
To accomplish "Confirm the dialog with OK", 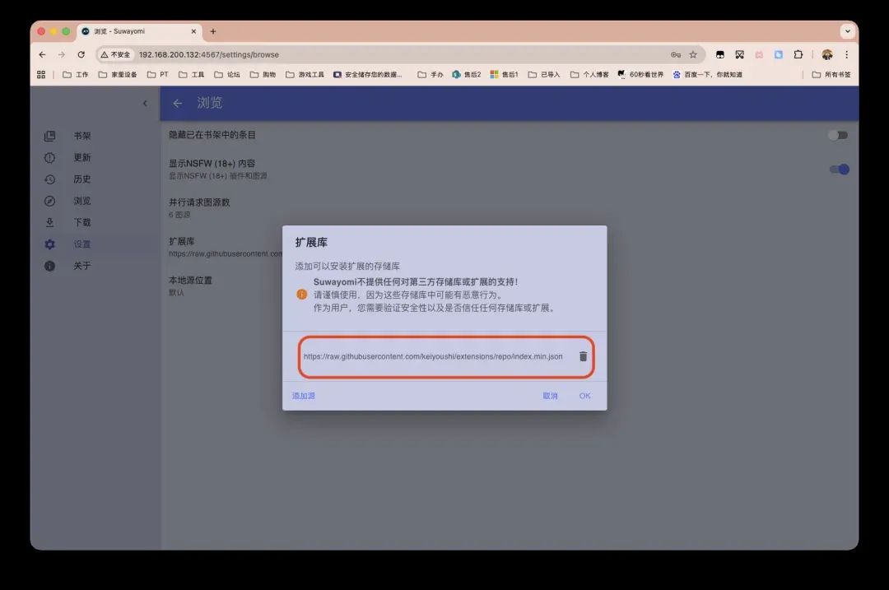I will (584, 396).
